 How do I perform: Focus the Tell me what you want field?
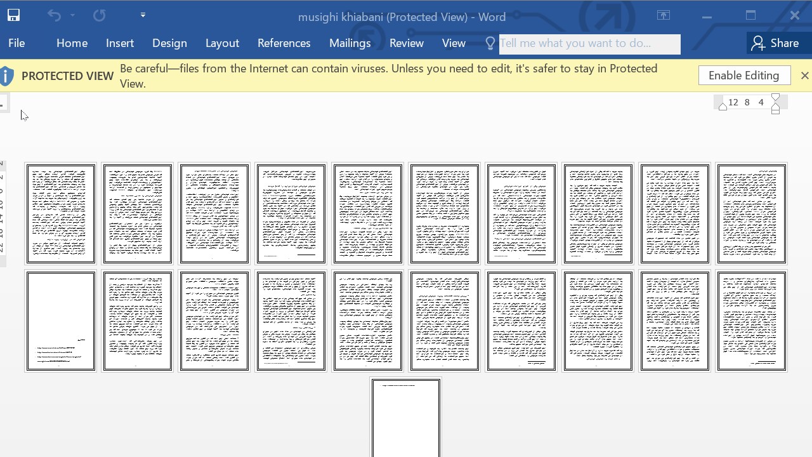tap(589, 43)
